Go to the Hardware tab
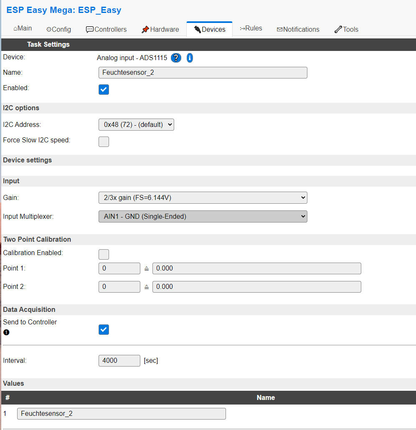 [x=160, y=29]
